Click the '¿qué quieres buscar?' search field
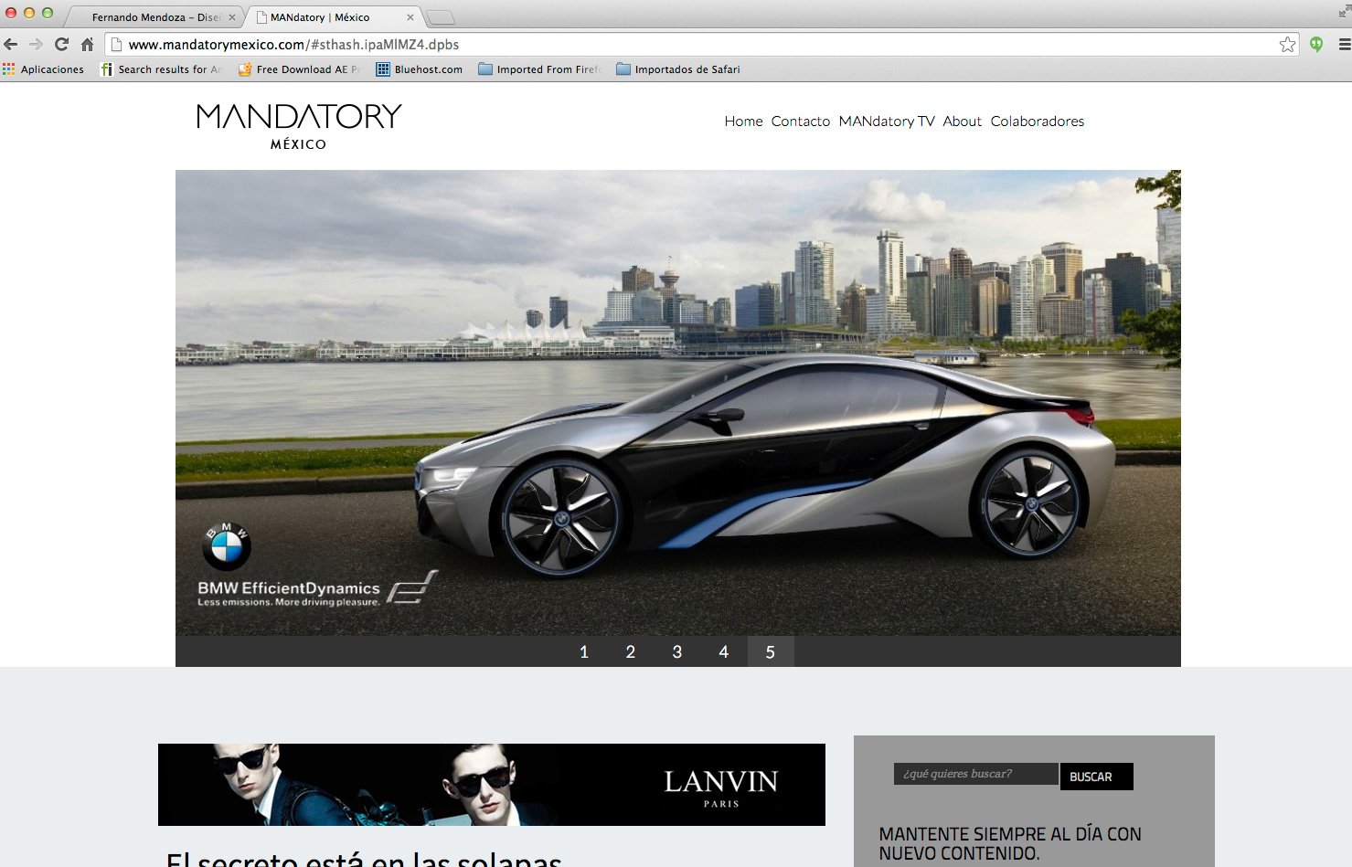1352x867 pixels. [975, 774]
